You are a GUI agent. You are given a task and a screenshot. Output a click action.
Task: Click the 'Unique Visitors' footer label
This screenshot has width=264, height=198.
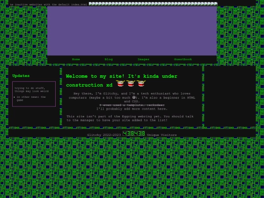162,135
